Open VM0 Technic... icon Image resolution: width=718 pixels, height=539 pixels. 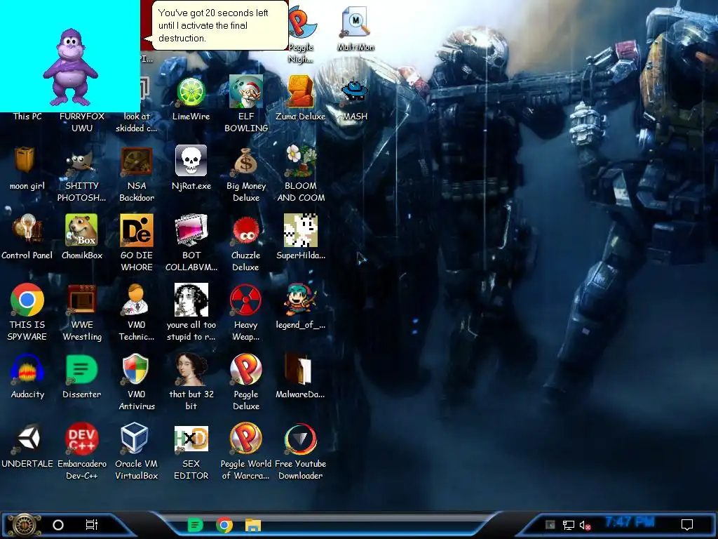pyautogui.click(x=137, y=300)
